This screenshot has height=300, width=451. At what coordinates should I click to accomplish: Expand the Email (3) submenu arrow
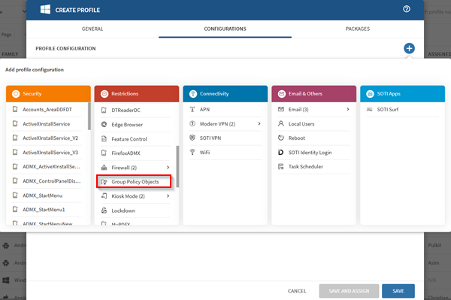348,109
